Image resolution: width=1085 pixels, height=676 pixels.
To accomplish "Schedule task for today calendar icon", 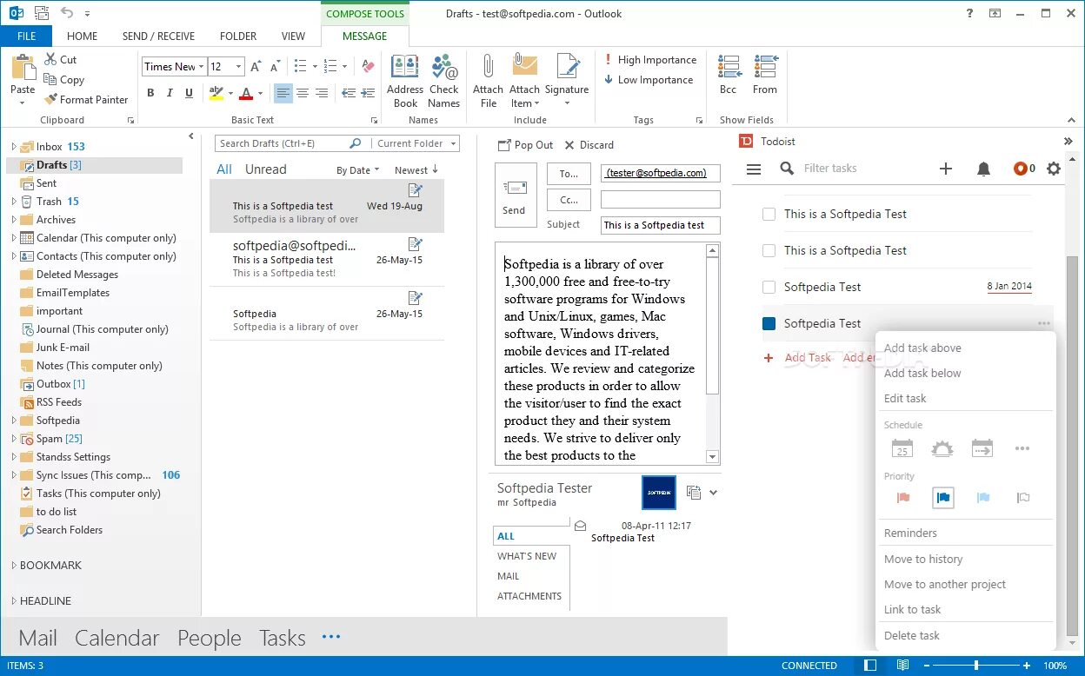I will click(902, 449).
